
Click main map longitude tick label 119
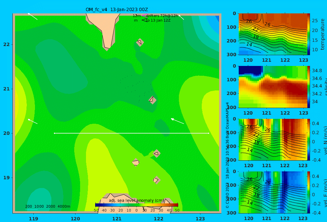tap(34, 219)
